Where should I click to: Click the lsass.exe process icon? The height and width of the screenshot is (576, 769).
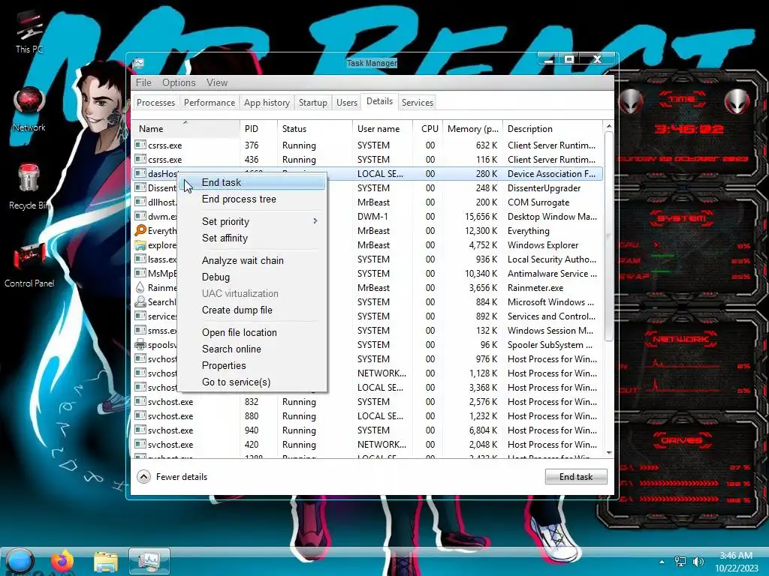tap(140, 259)
